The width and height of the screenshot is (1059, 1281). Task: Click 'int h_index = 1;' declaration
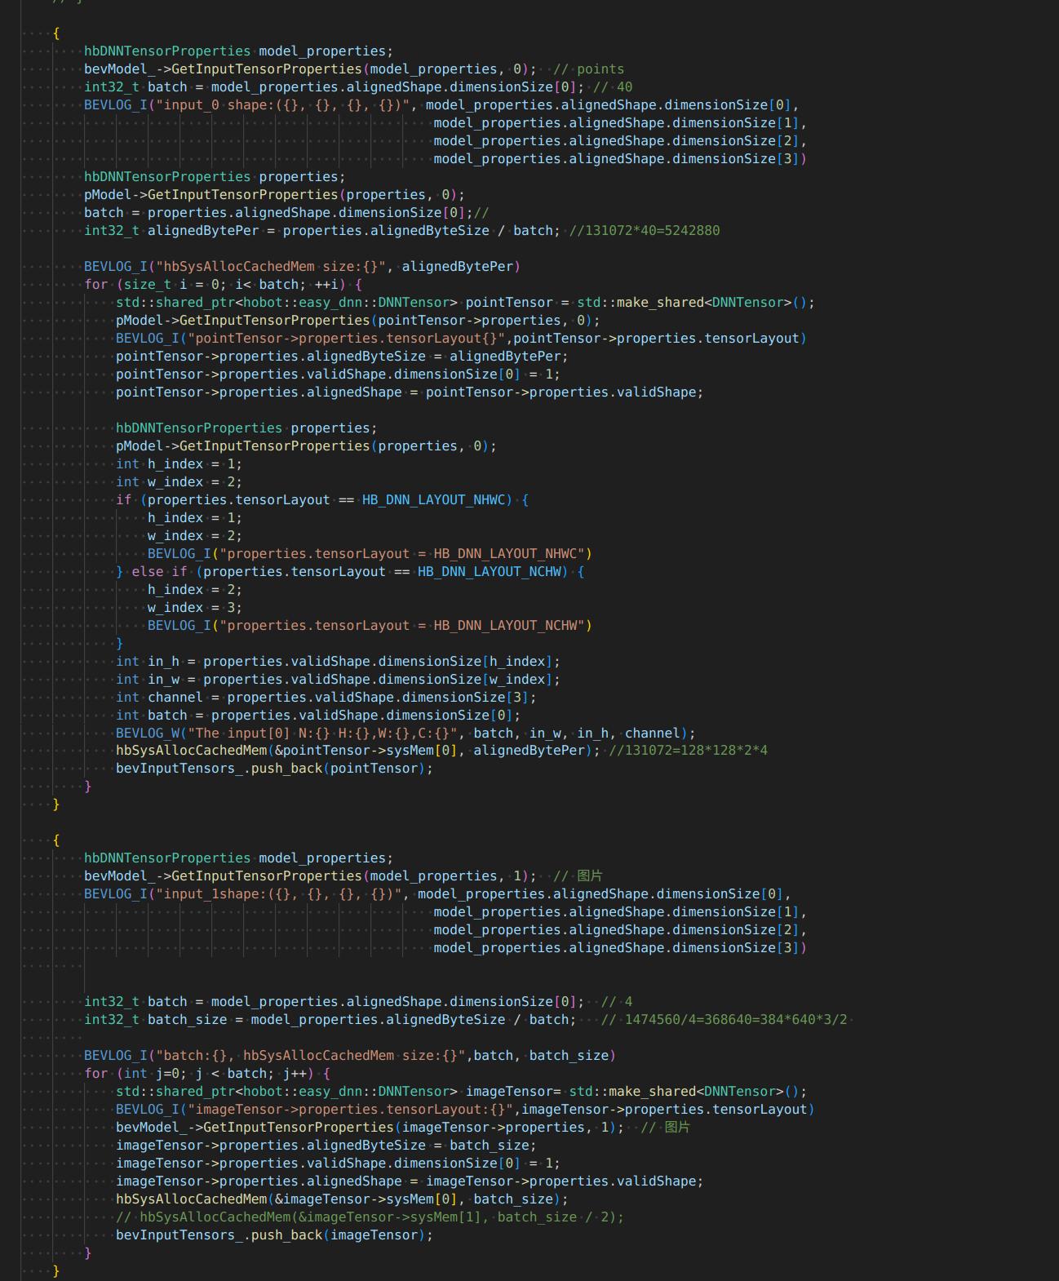click(179, 464)
